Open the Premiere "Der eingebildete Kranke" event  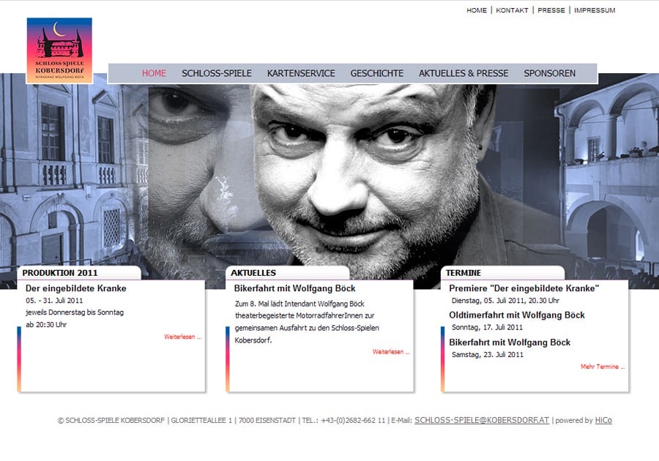click(x=524, y=288)
